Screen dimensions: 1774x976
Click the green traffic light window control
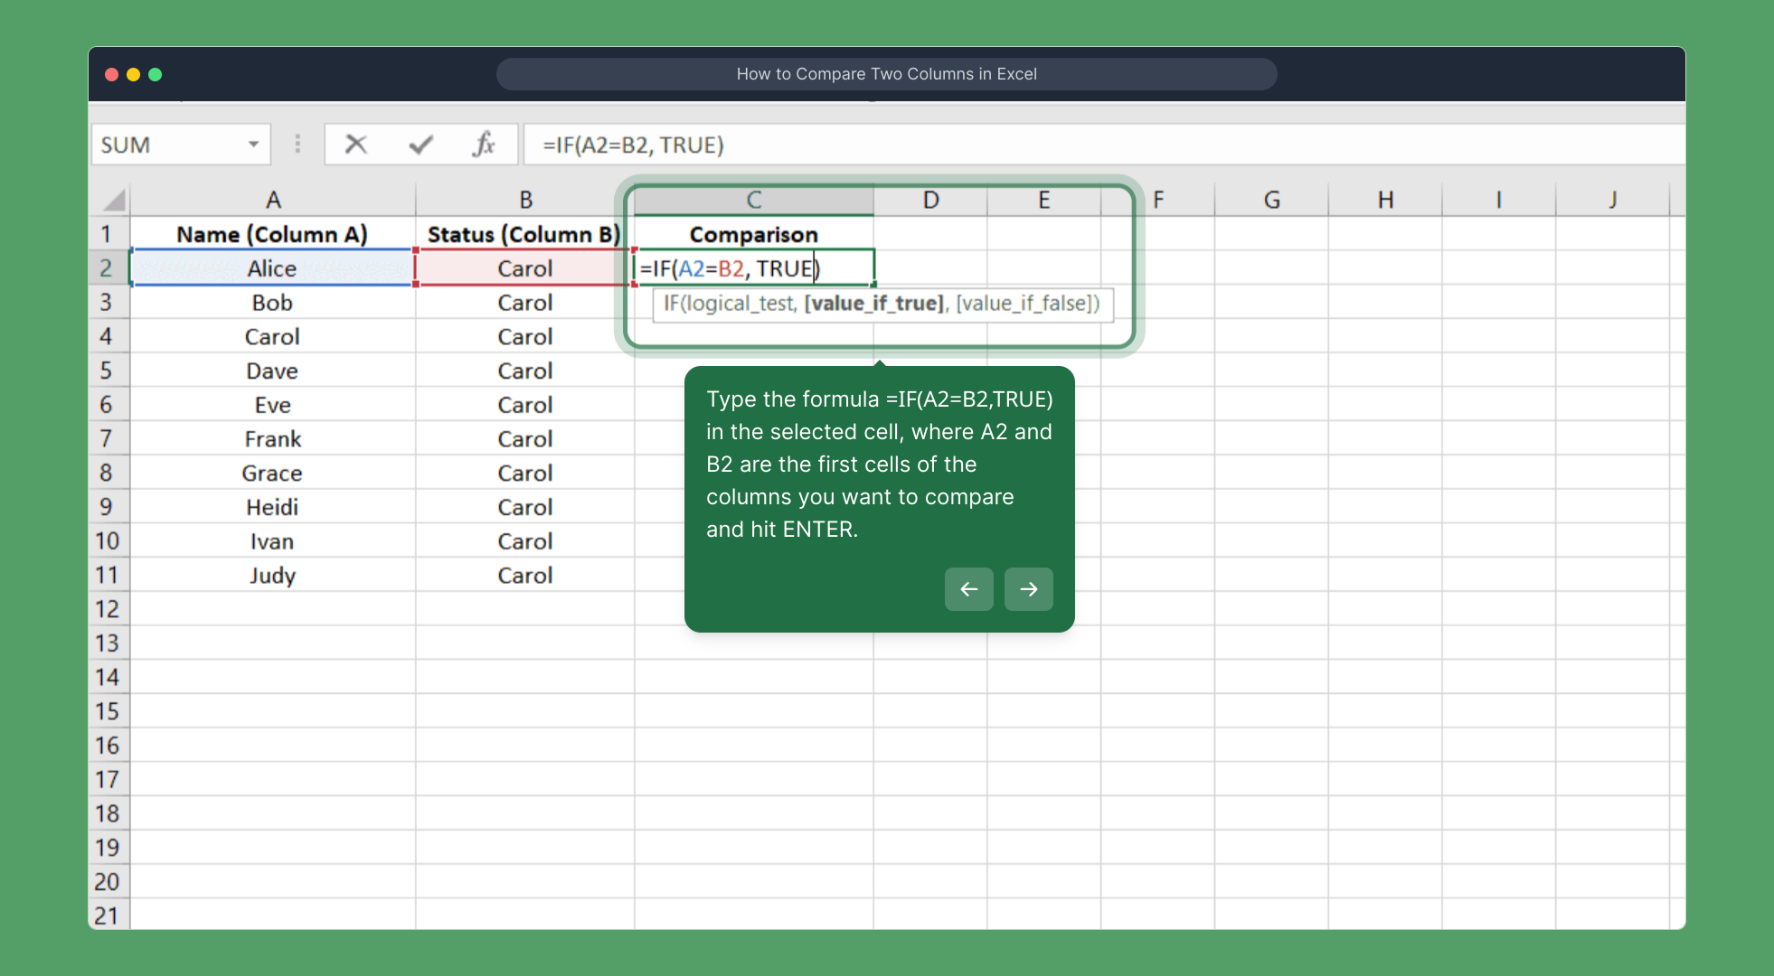[156, 74]
